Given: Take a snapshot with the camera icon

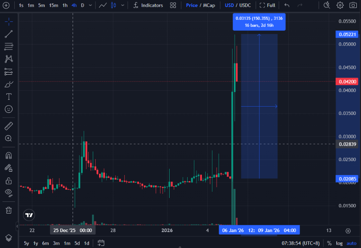Looking at the screenshot, I should [x=353, y=5].
